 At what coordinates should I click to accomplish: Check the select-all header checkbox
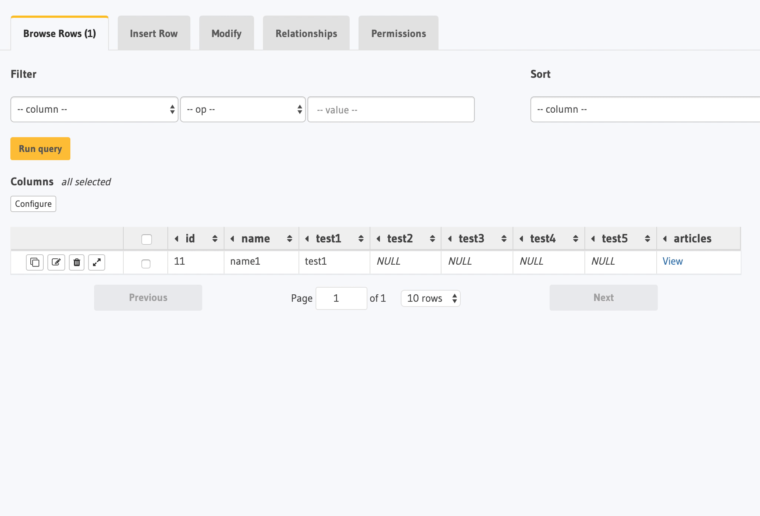[147, 239]
